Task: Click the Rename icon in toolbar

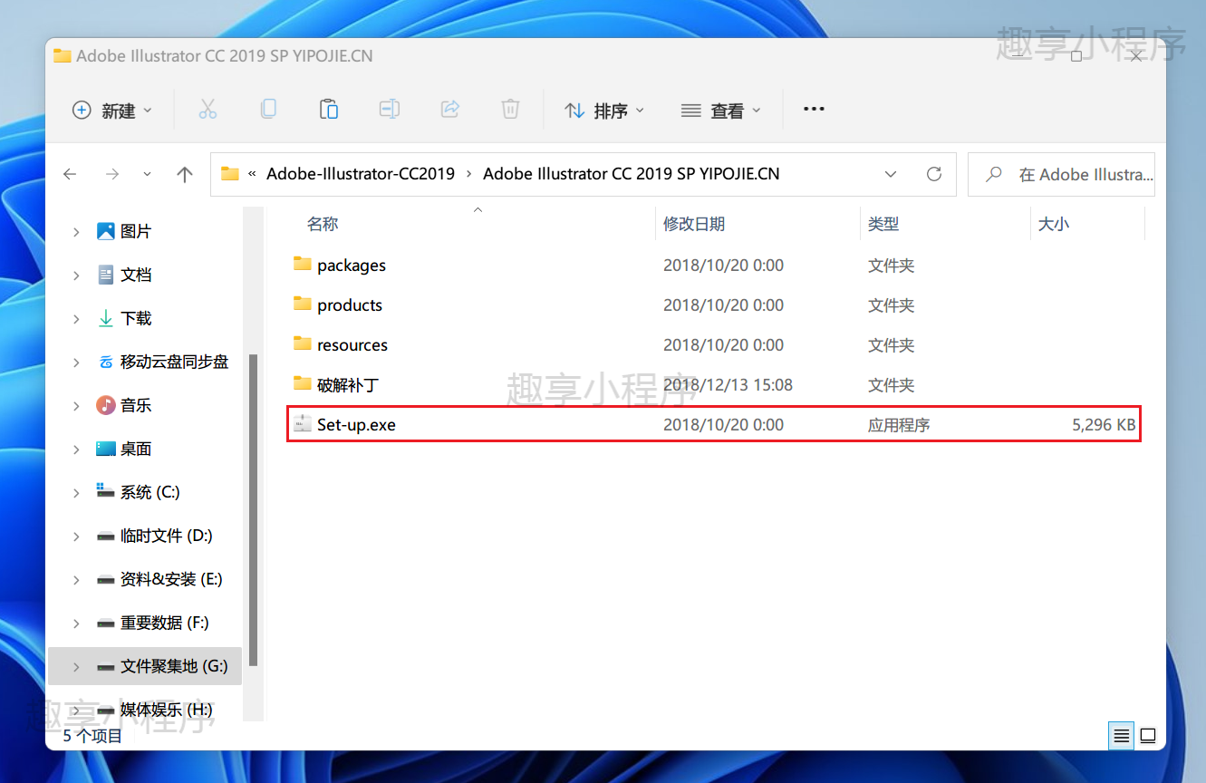Action: tap(390, 110)
